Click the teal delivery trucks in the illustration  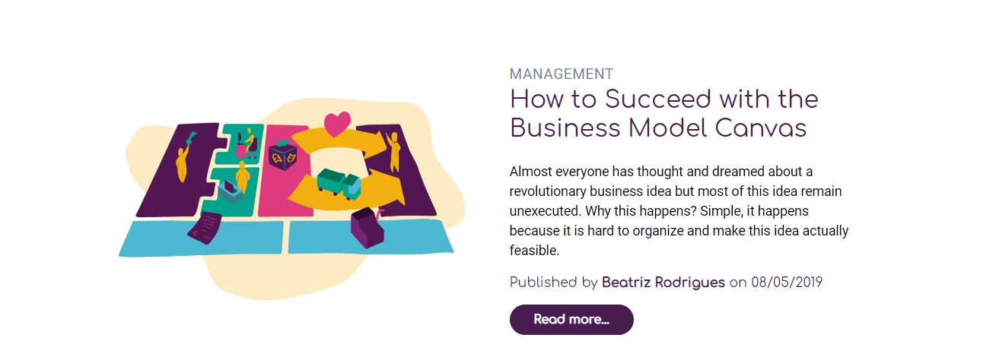click(339, 183)
